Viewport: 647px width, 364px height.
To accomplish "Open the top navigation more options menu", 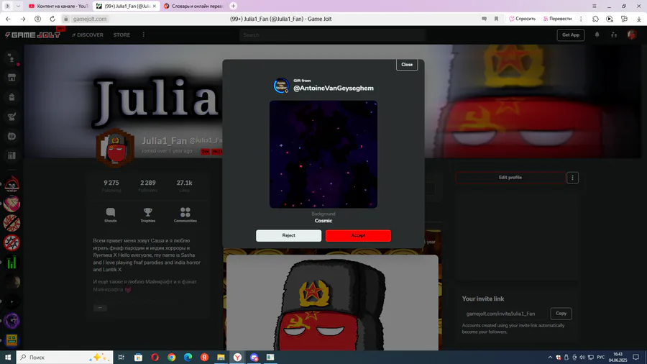I will (144, 35).
